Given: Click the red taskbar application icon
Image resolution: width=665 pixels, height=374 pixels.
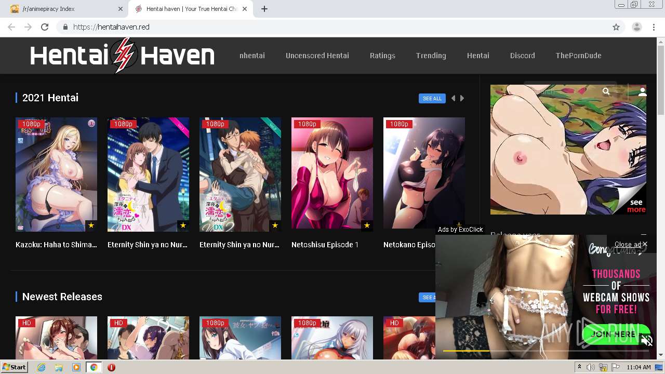Looking at the screenshot, I should (x=111, y=367).
